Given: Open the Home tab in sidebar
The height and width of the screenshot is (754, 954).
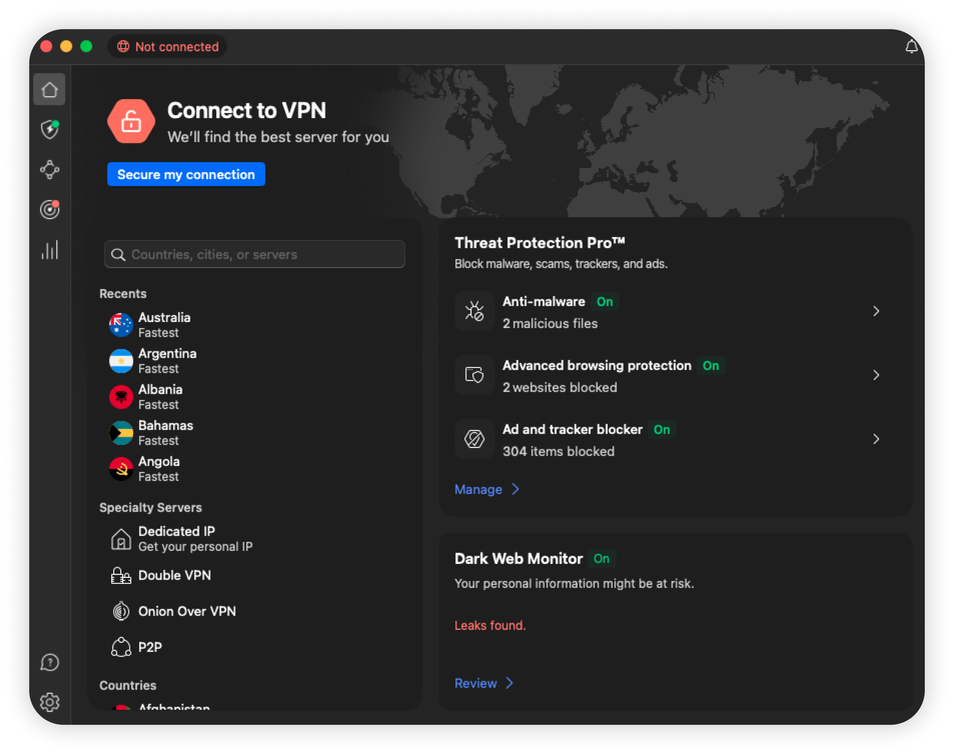Looking at the screenshot, I should (x=49, y=90).
